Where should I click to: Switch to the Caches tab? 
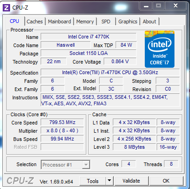pos(35,22)
